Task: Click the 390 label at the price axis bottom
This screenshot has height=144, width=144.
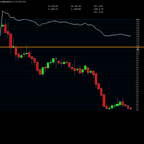Action: 137,110
